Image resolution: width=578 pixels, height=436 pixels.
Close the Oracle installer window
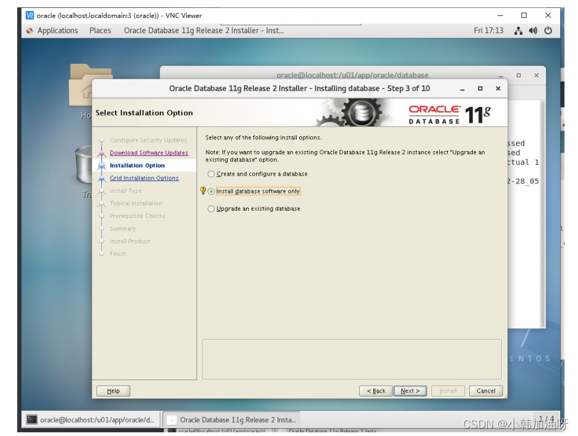tap(498, 88)
